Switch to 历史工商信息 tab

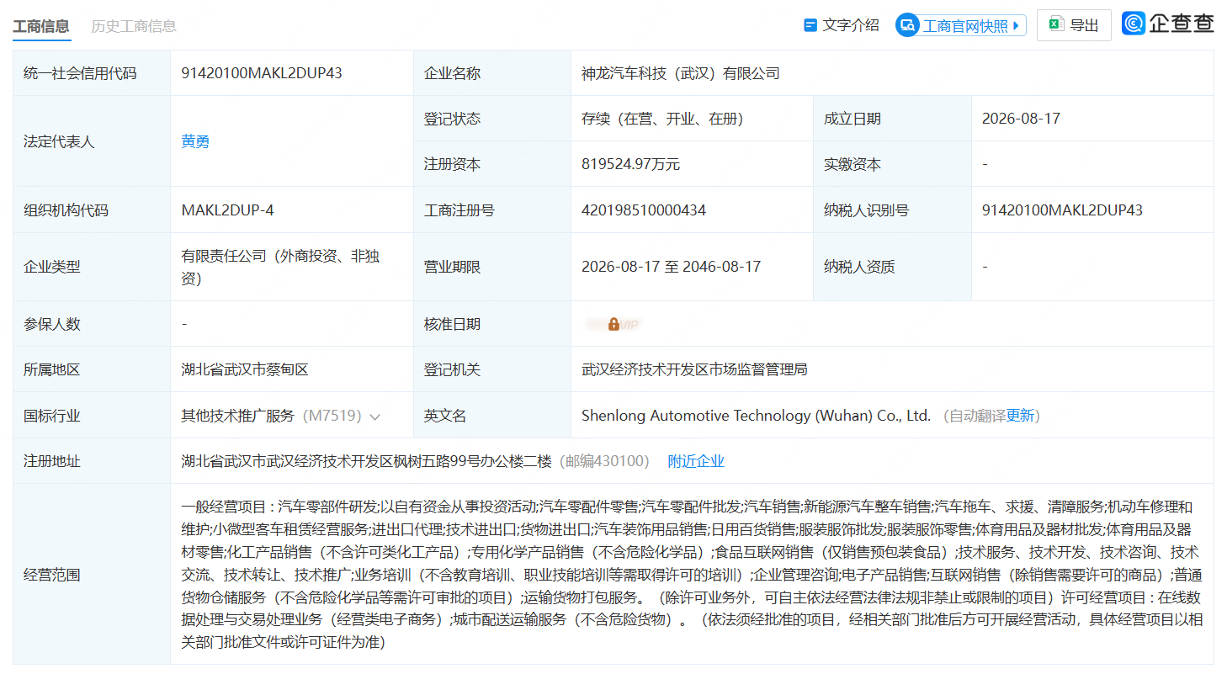(x=134, y=26)
